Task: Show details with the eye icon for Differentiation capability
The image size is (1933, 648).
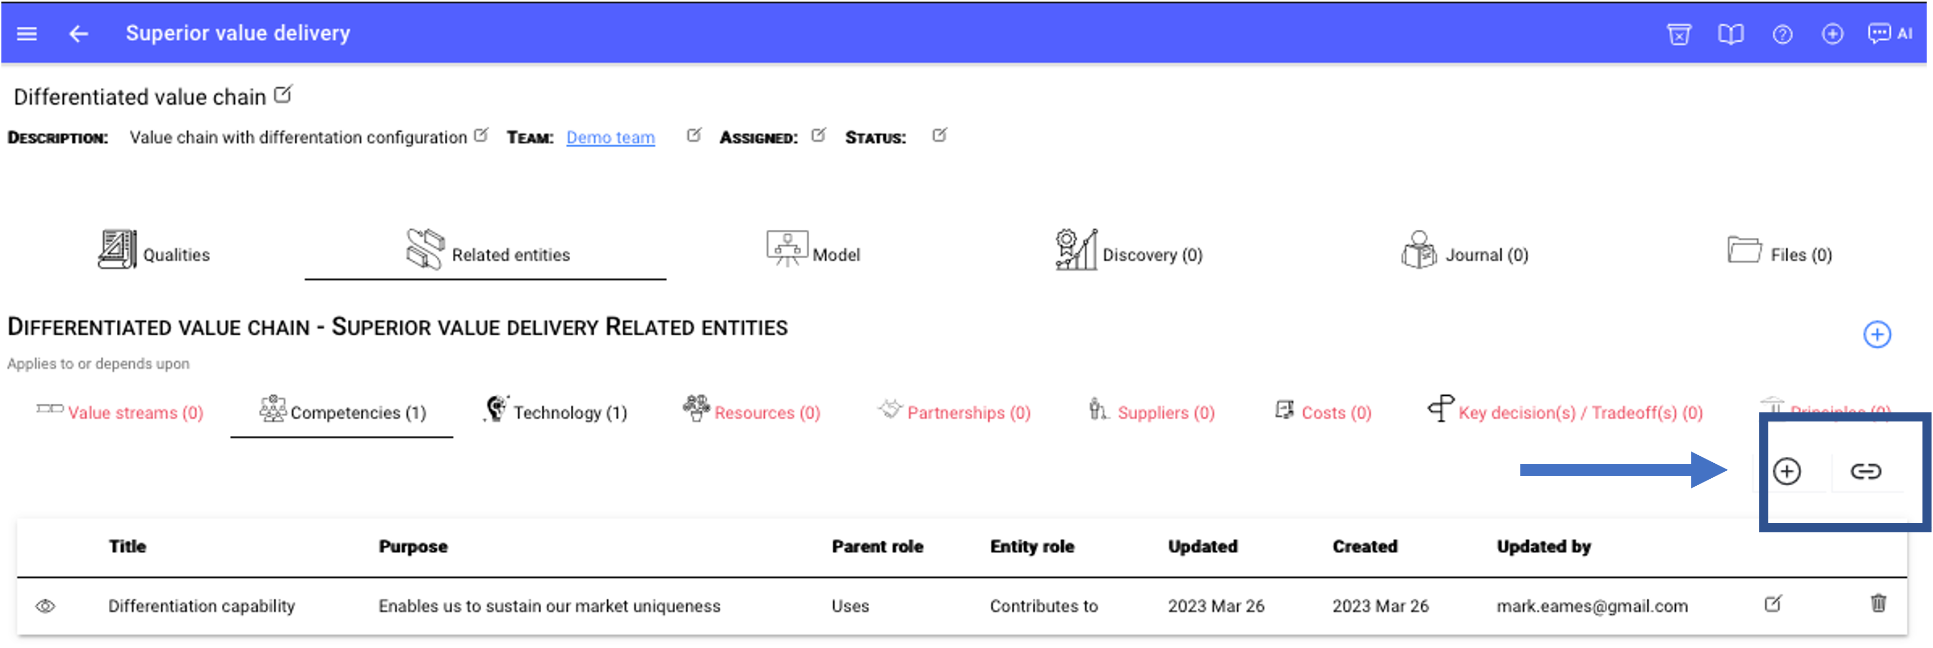Action: click(47, 606)
